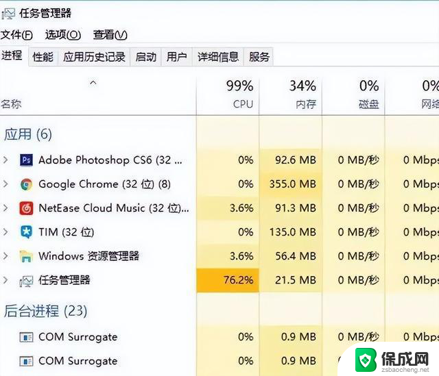Click the 92.6 MB memory cell
This screenshot has height=376, width=439.
(x=291, y=160)
